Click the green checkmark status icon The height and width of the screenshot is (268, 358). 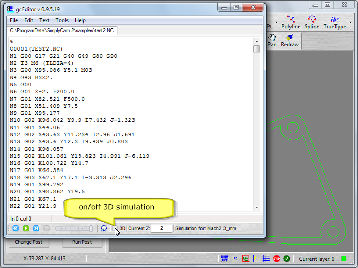(x=287, y=259)
